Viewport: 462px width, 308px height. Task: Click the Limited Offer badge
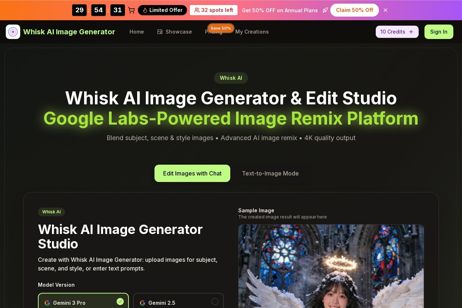tap(162, 10)
